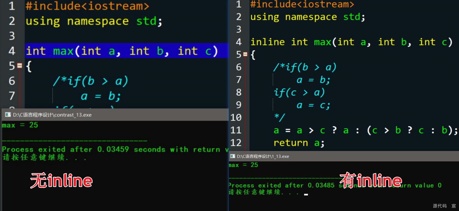Image resolution: width=459 pixels, height=211 pixels.
Task: Click line number 7 in left editor gutter
Action: (12, 96)
